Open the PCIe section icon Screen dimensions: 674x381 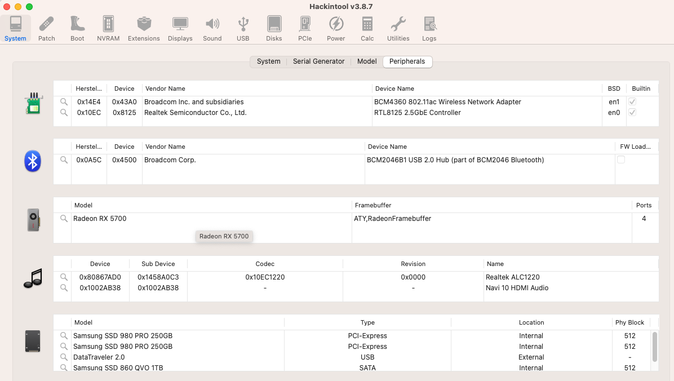(x=305, y=28)
